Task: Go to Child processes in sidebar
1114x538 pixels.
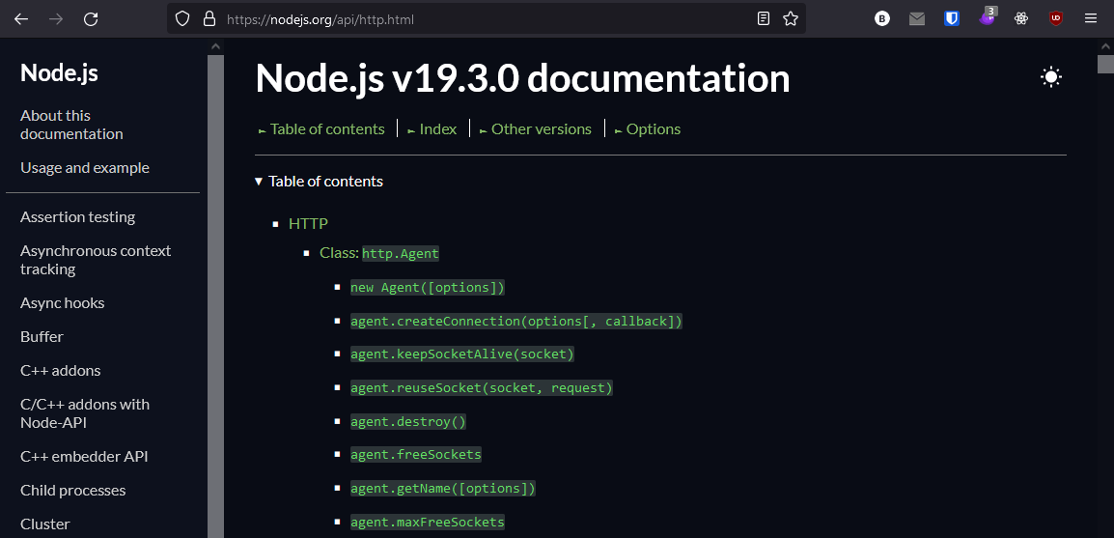Action: (x=73, y=491)
